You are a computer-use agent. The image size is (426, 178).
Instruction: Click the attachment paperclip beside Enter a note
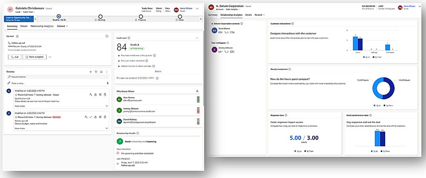pyautogui.click(x=107, y=83)
